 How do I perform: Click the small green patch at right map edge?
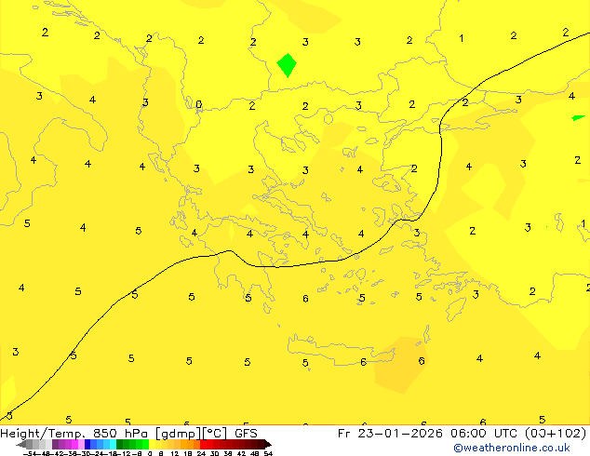coord(578,117)
